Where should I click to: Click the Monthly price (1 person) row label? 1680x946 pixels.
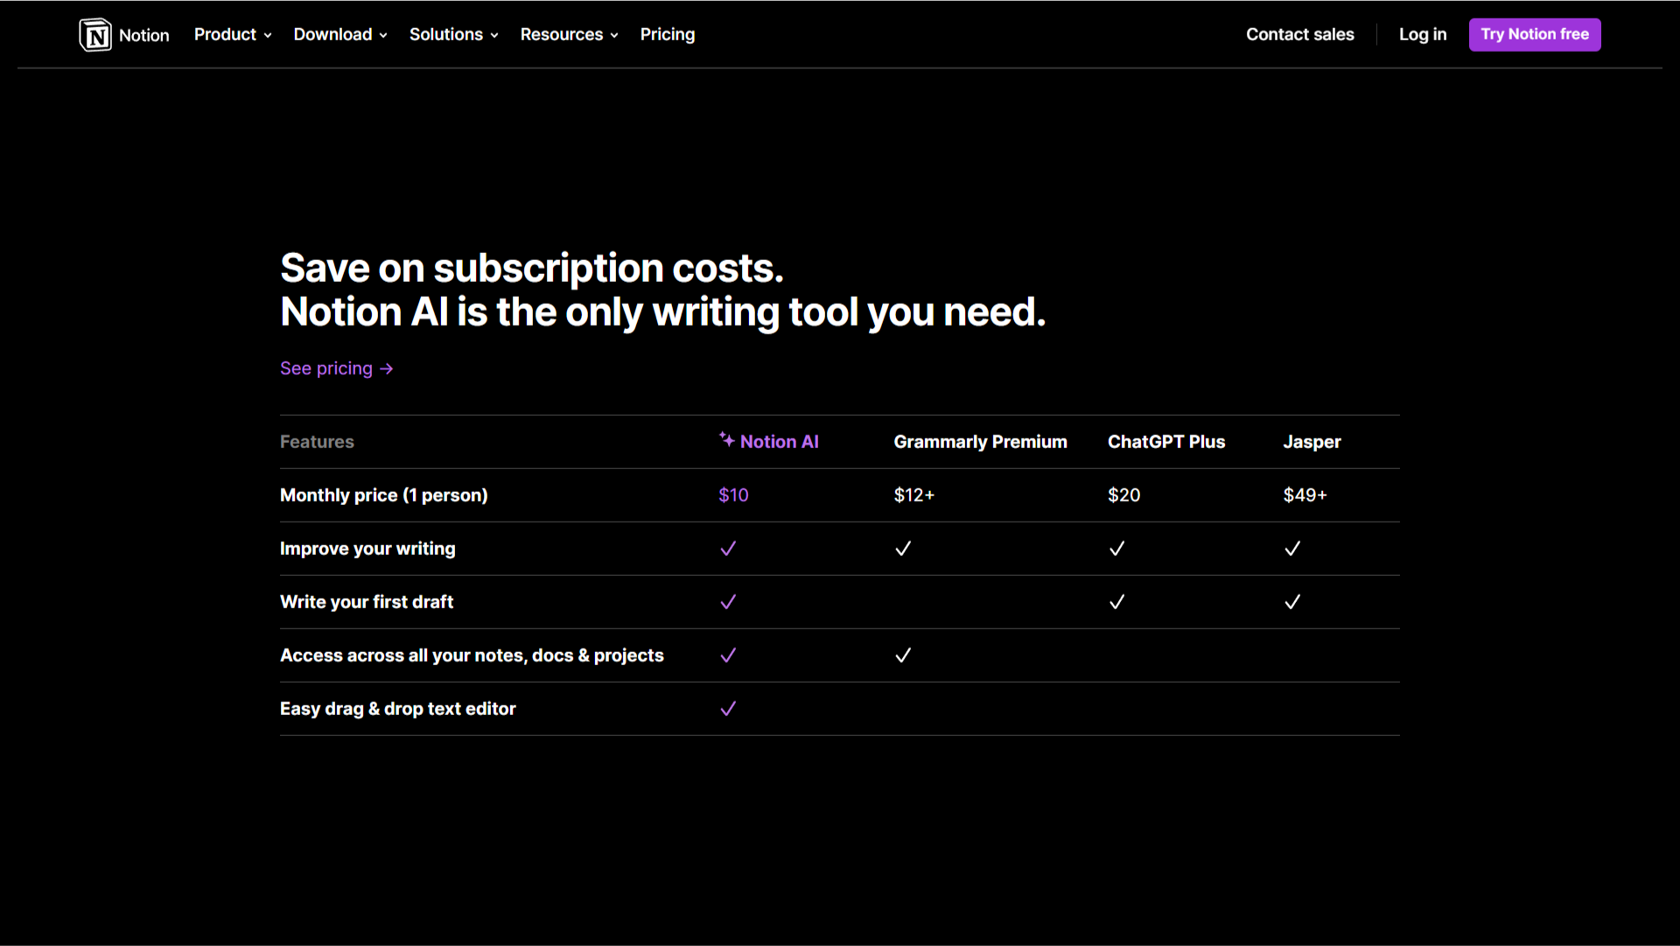384,495
